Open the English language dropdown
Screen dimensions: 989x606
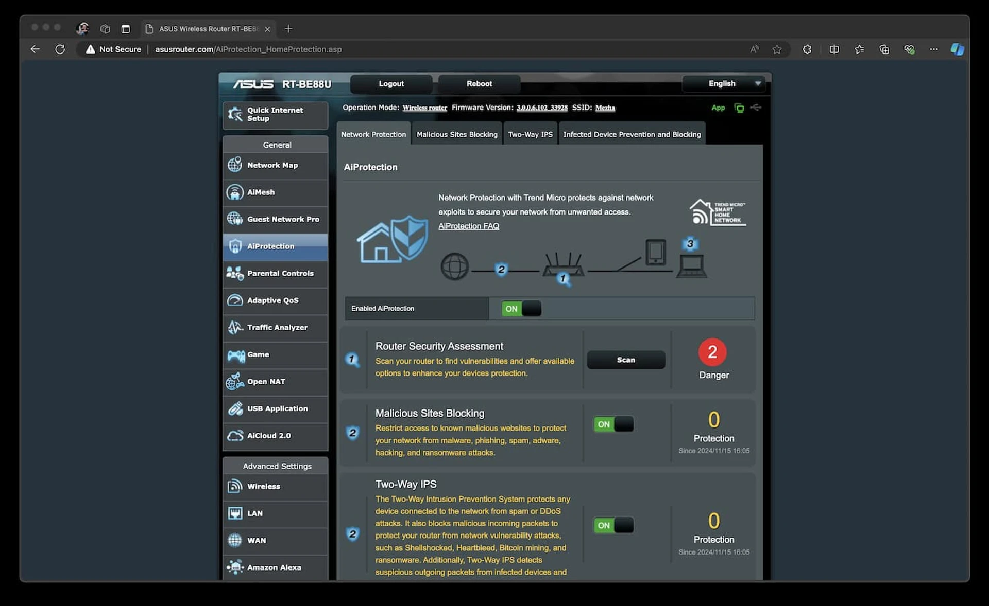(724, 83)
